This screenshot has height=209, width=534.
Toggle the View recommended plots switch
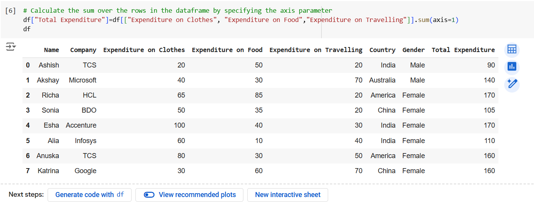click(149, 195)
